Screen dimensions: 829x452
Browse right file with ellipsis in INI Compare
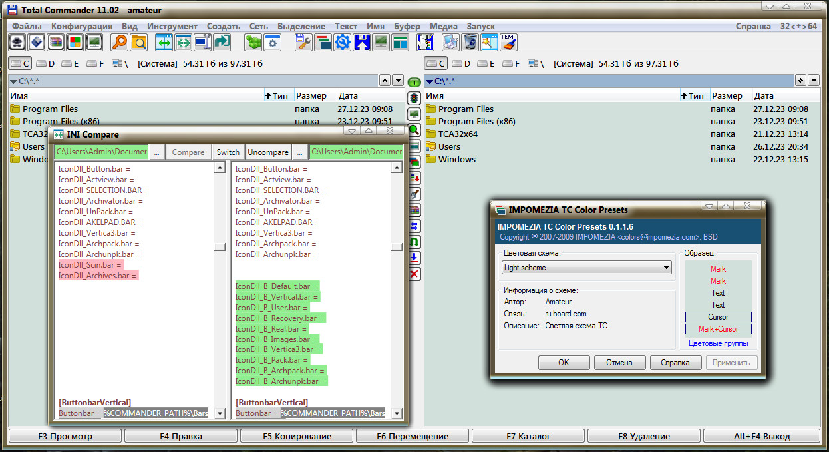pos(300,152)
